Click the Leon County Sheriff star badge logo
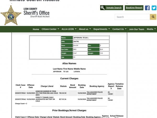The image size is (157, 118). pyautogui.click(x=11, y=15)
